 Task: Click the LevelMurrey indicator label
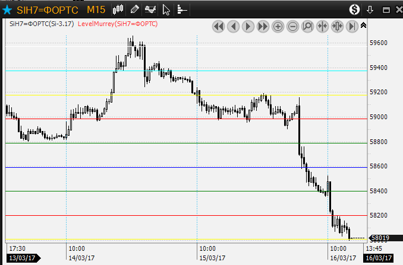coord(118,24)
